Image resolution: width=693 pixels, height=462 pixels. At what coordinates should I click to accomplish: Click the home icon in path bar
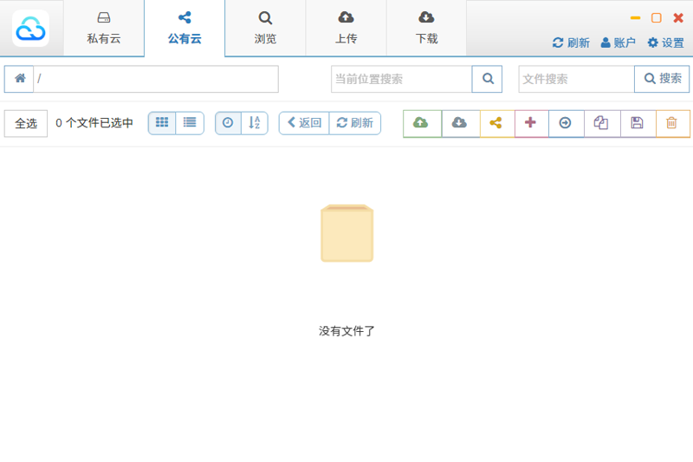click(19, 79)
